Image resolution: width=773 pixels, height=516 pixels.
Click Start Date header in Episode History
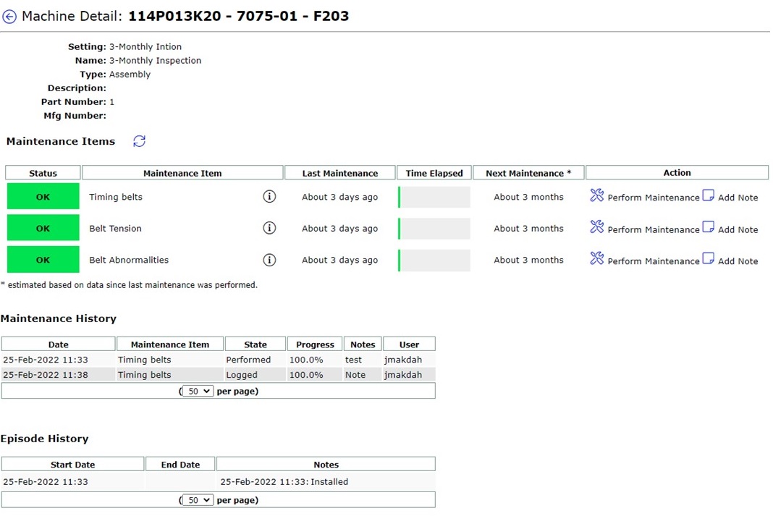tap(72, 465)
